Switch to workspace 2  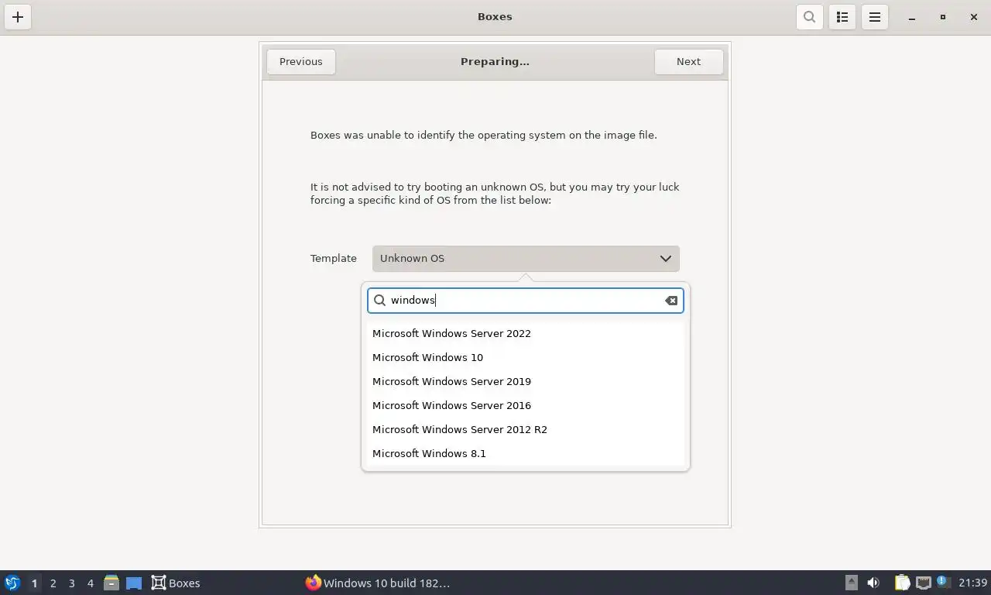click(53, 583)
